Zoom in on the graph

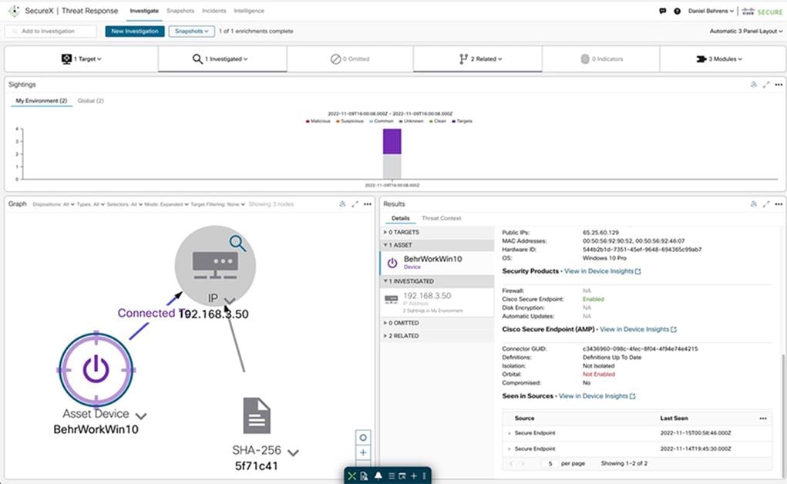pos(363,452)
